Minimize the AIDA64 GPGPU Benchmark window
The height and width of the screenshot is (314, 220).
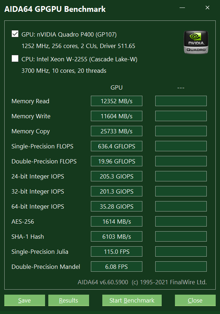pos(182,8)
